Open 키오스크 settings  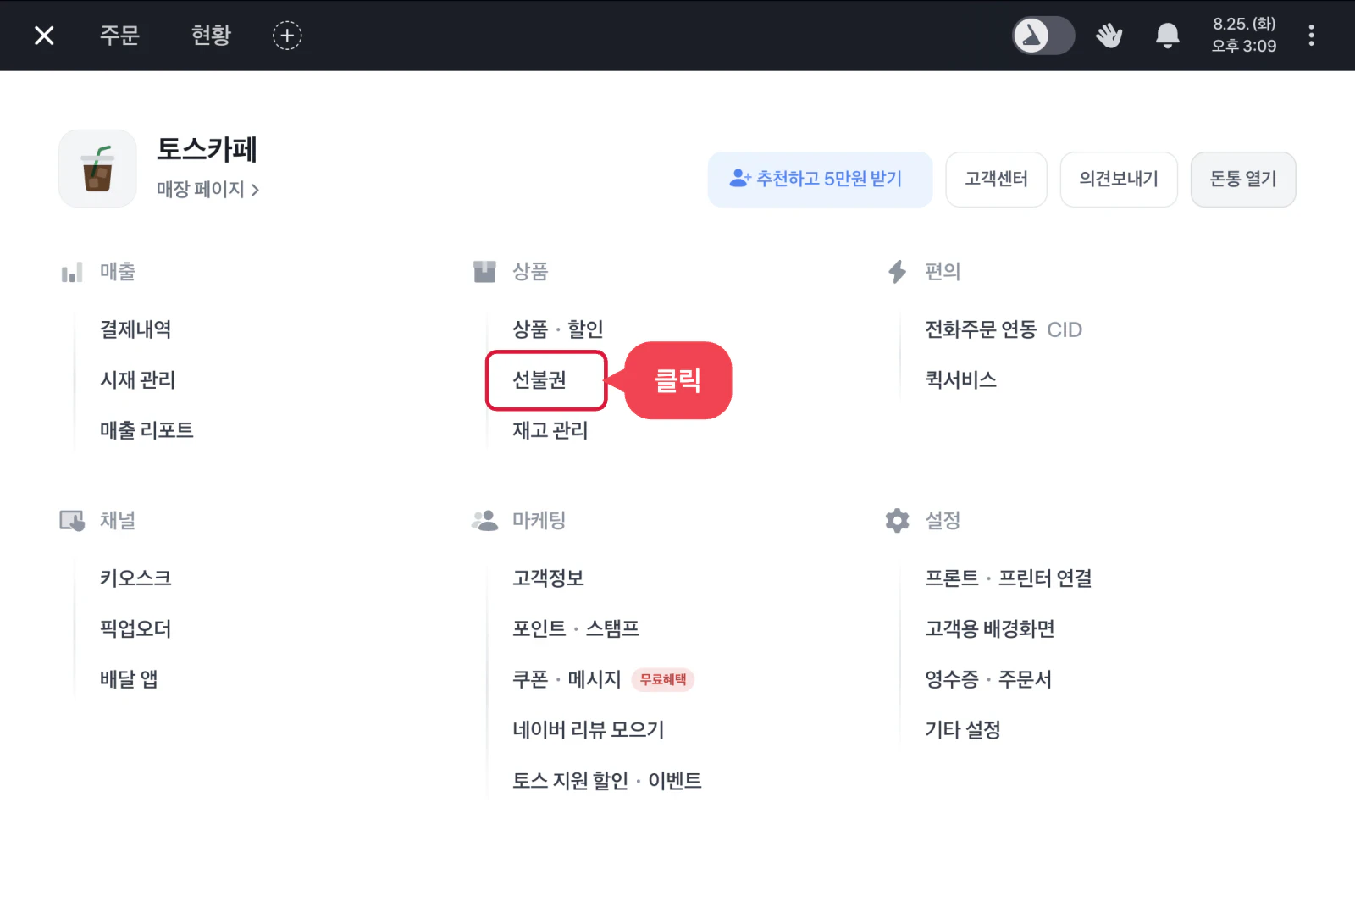[x=135, y=578]
